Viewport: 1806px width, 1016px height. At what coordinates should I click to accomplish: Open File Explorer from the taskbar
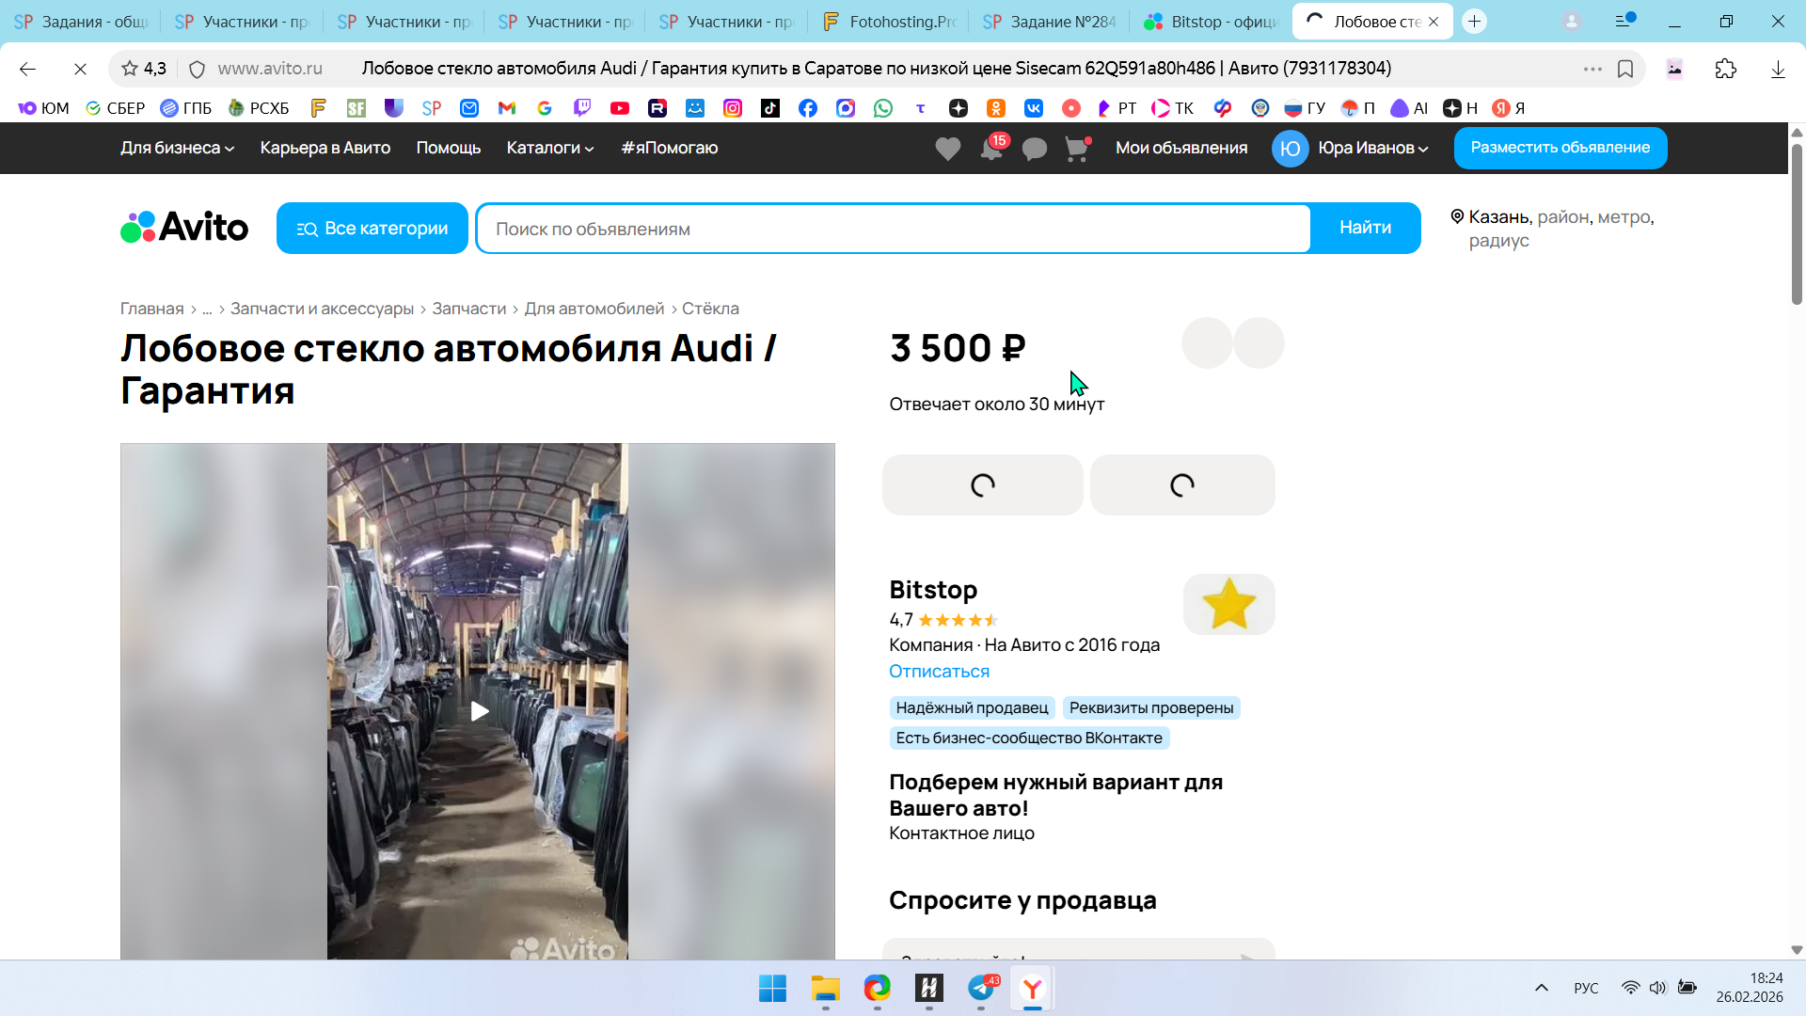pyautogui.click(x=825, y=989)
